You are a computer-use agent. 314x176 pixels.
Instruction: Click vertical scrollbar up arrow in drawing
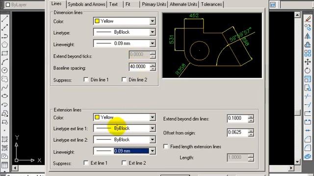[x=297, y=15]
